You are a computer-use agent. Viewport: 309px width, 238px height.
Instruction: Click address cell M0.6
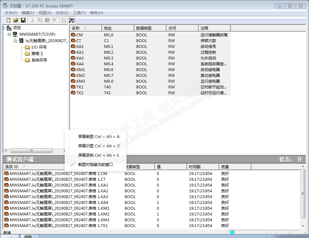(108, 70)
